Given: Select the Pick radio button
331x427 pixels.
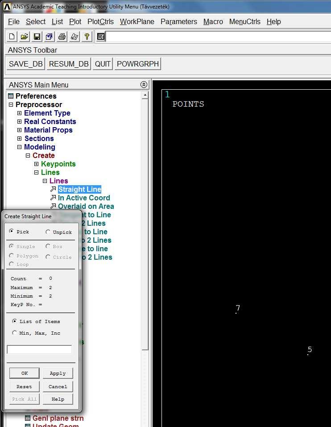Looking at the screenshot, I should (11, 231).
